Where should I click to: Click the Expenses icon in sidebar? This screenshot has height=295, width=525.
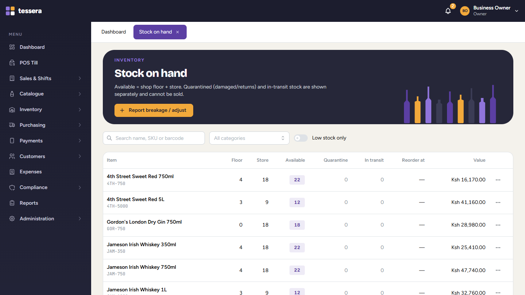[x=12, y=172]
